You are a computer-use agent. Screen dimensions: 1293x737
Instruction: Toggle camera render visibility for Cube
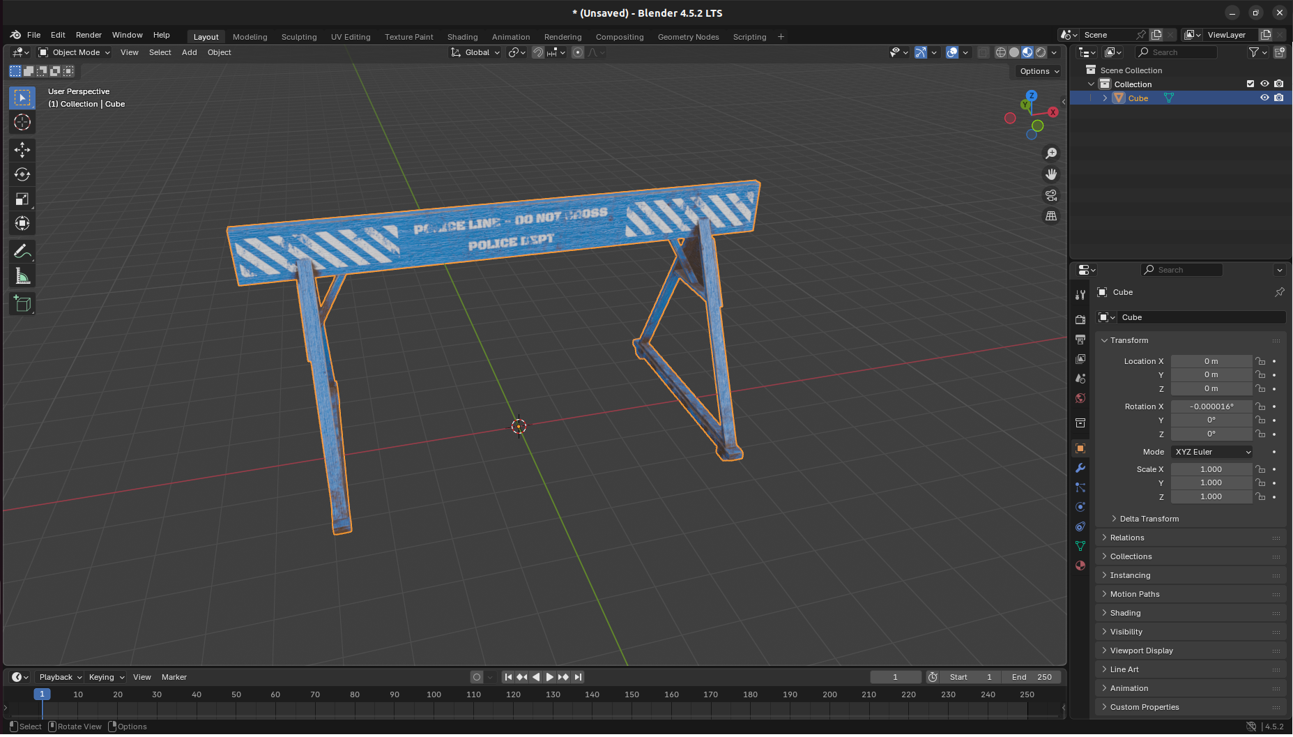pos(1280,98)
